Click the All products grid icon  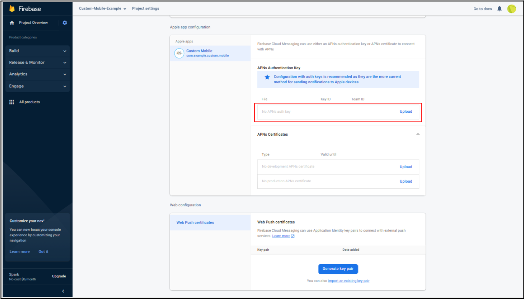[x=12, y=102]
